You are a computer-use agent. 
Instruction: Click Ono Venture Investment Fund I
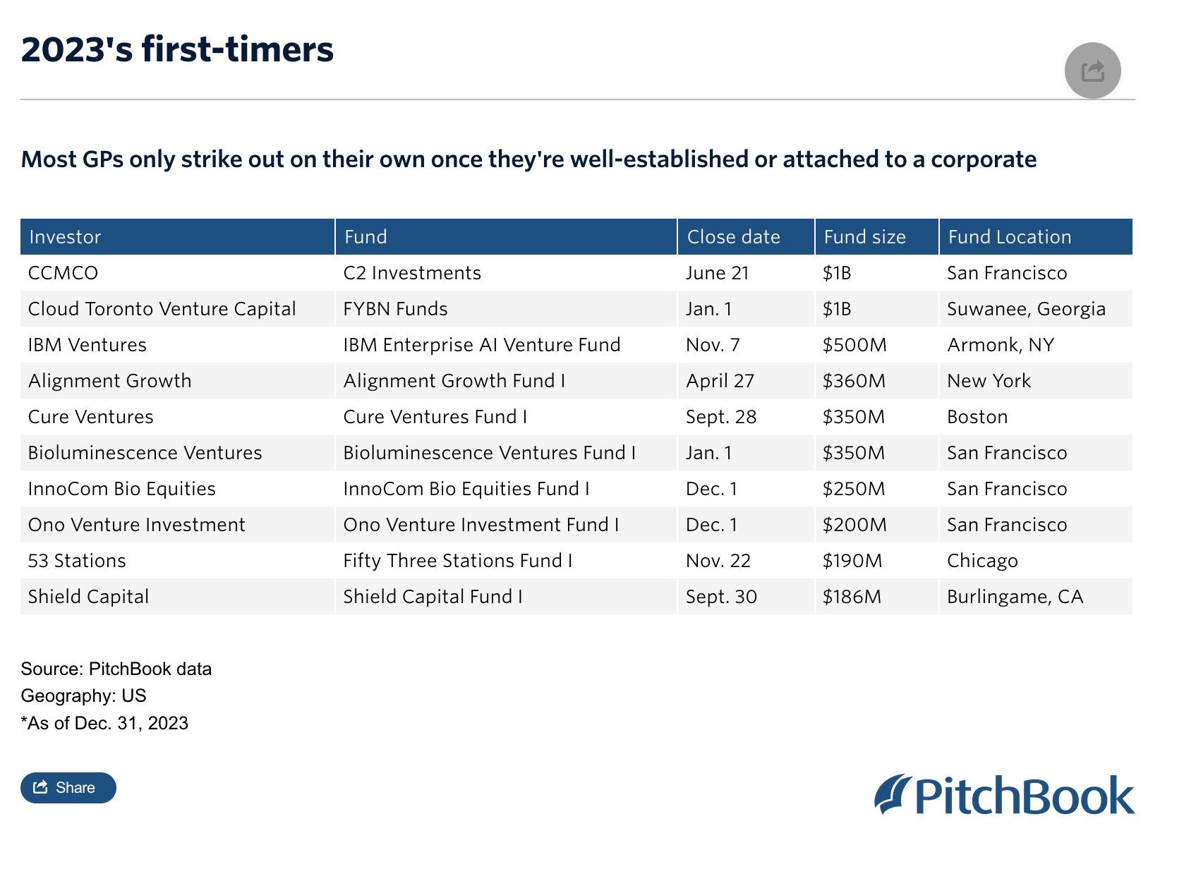[x=481, y=525]
